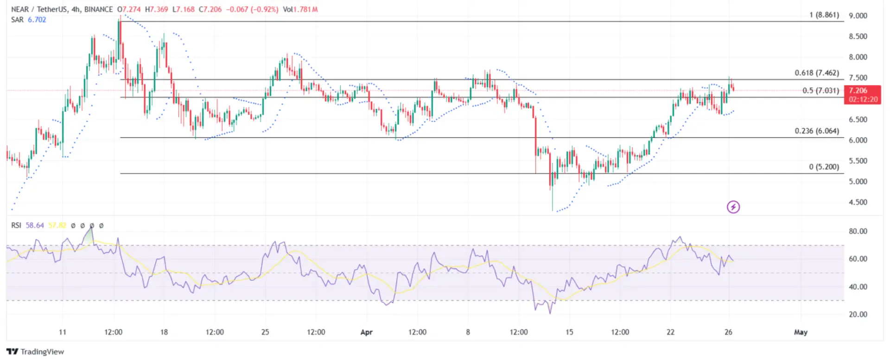Click the SAR value 6.702
890x359 pixels.
(37, 20)
